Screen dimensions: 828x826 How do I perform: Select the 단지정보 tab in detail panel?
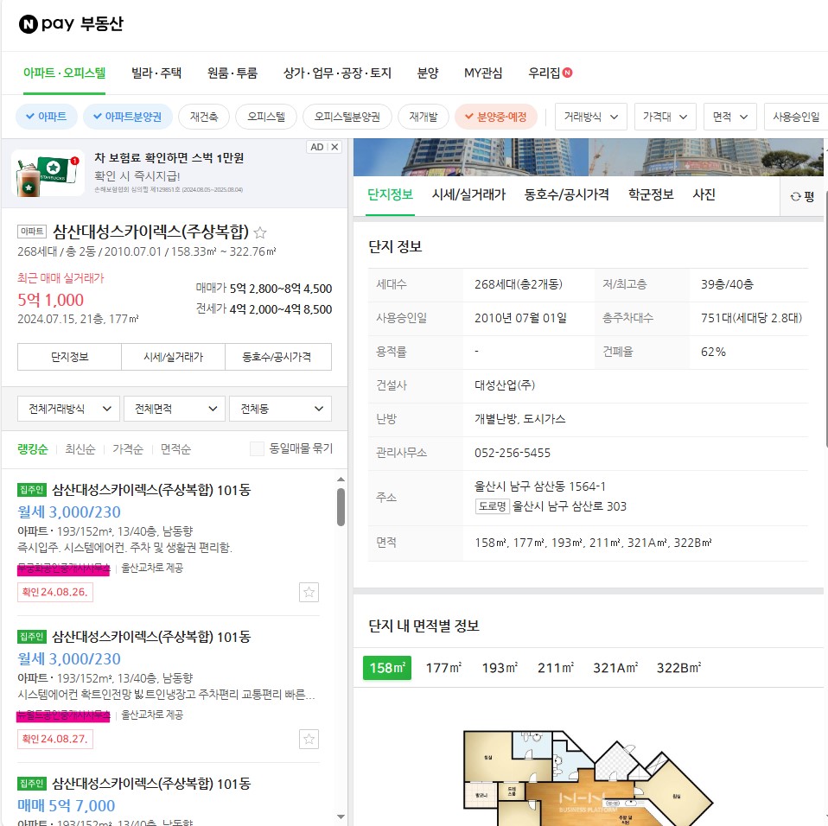(391, 194)
